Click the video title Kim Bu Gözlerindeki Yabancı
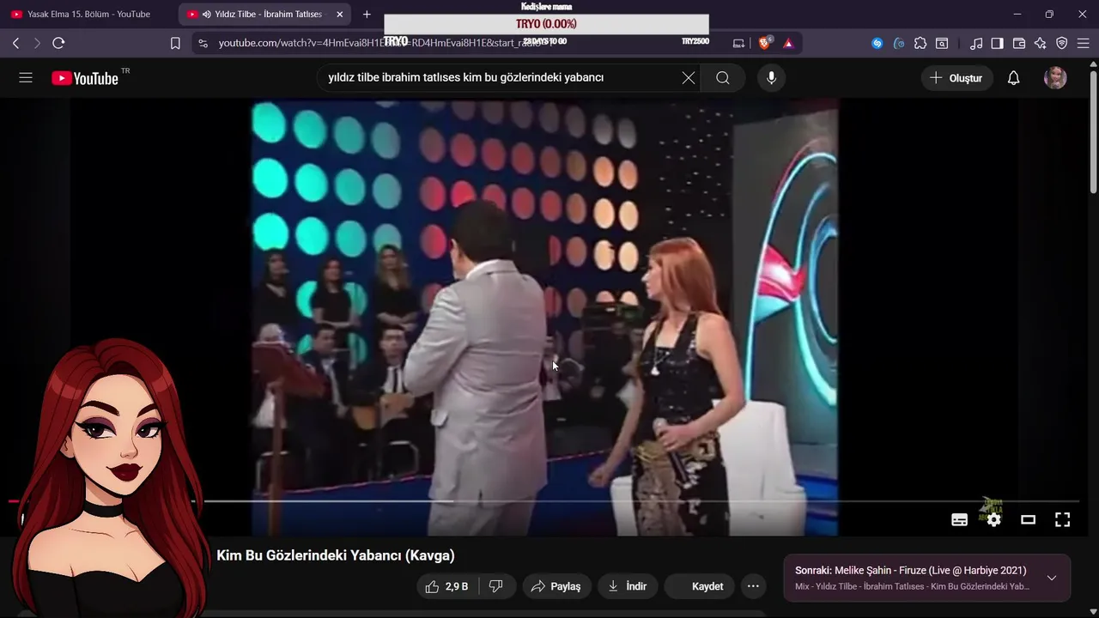The width and height of the screenshot is (1099, 618). [335, 555]
